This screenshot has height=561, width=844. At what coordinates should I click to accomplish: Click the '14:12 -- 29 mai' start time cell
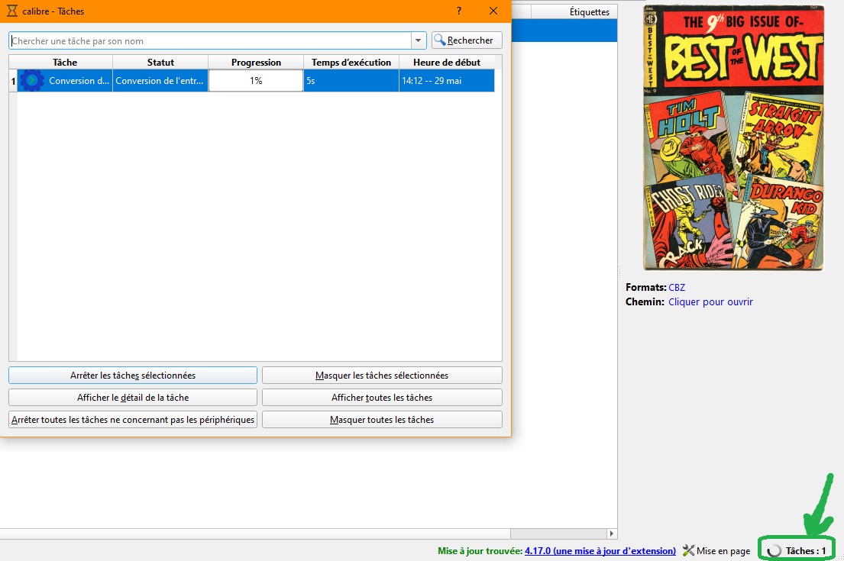447,81
